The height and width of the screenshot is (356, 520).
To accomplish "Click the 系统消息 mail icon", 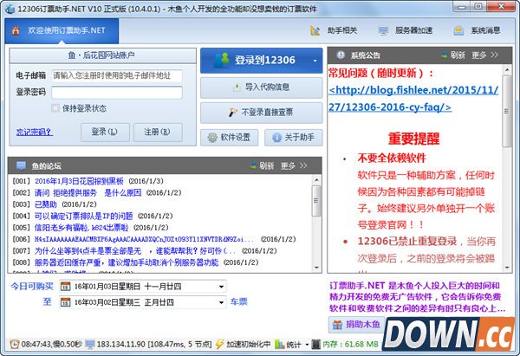I will click(x=458, y=30).
